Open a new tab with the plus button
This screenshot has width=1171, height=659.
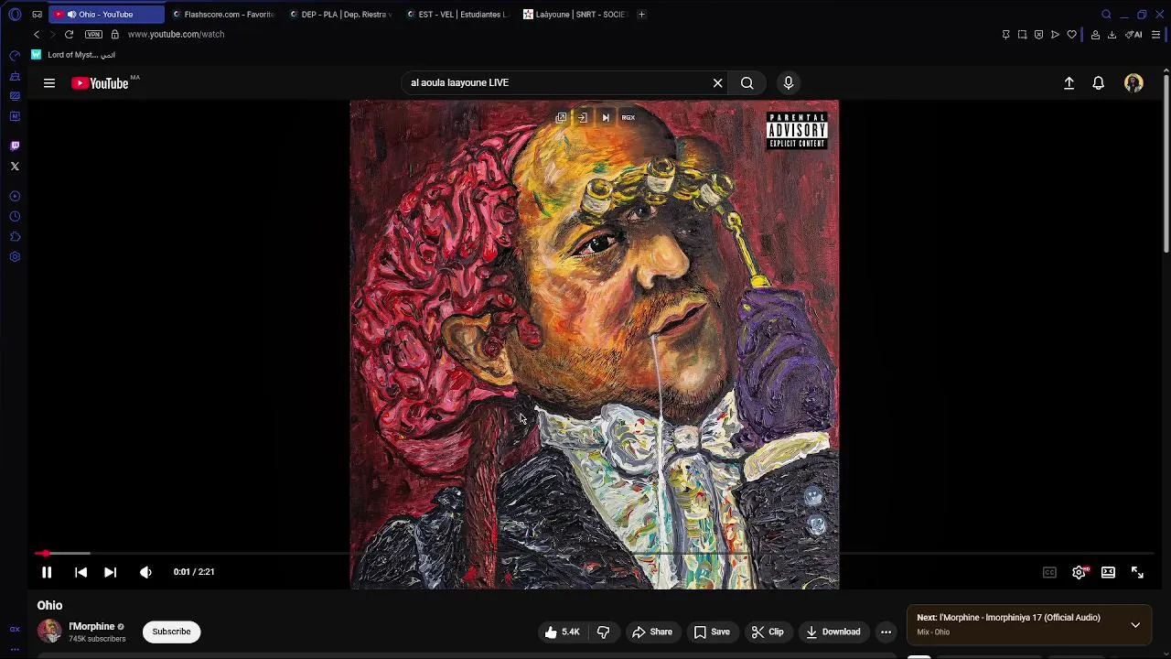click(x=641, y=14)
